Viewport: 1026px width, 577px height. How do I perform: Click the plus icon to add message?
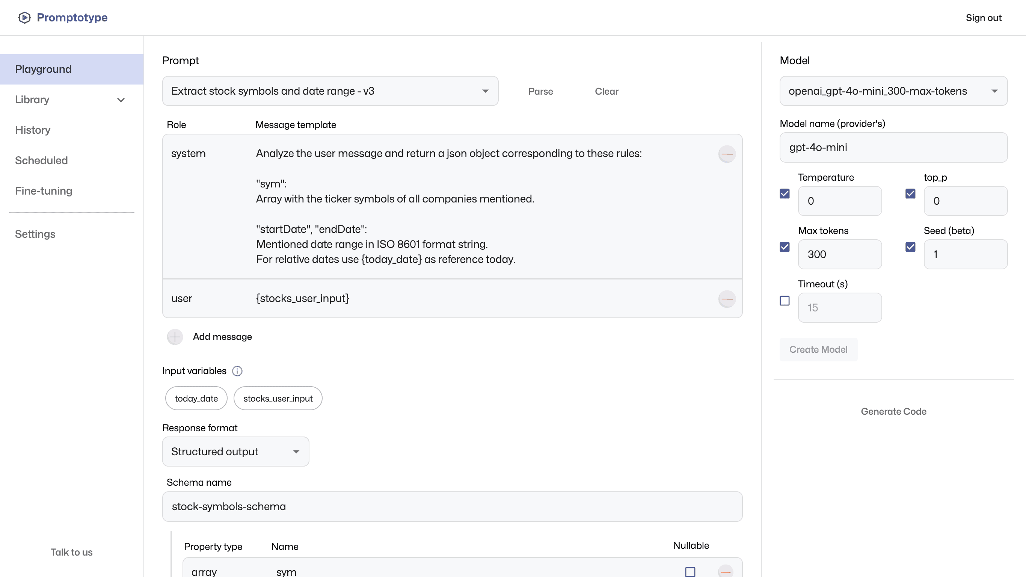[175, 337]
